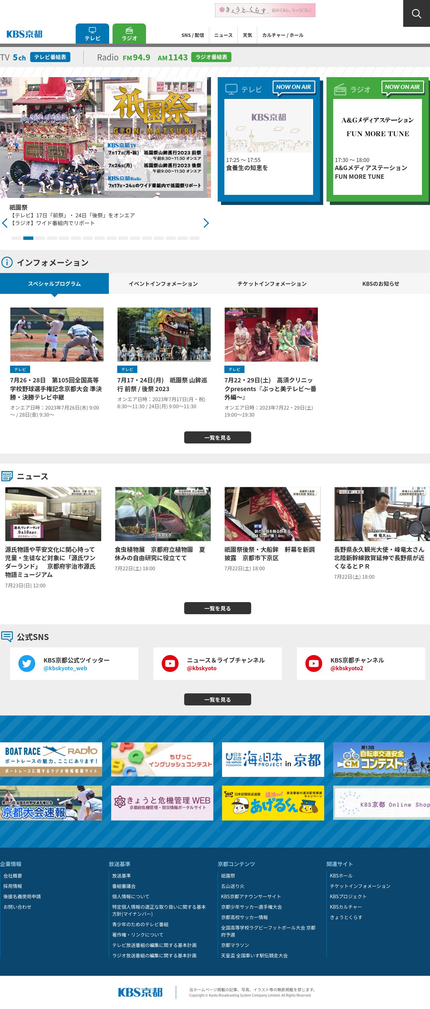The image size is (430, 1009).
Task: Open KBSホール footer link
Action: point(341,875)
